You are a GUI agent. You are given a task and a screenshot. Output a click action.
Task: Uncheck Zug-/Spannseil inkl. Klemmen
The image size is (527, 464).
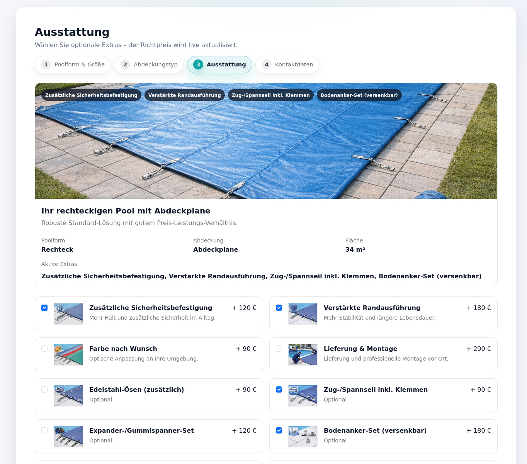[x=279, y=389]
